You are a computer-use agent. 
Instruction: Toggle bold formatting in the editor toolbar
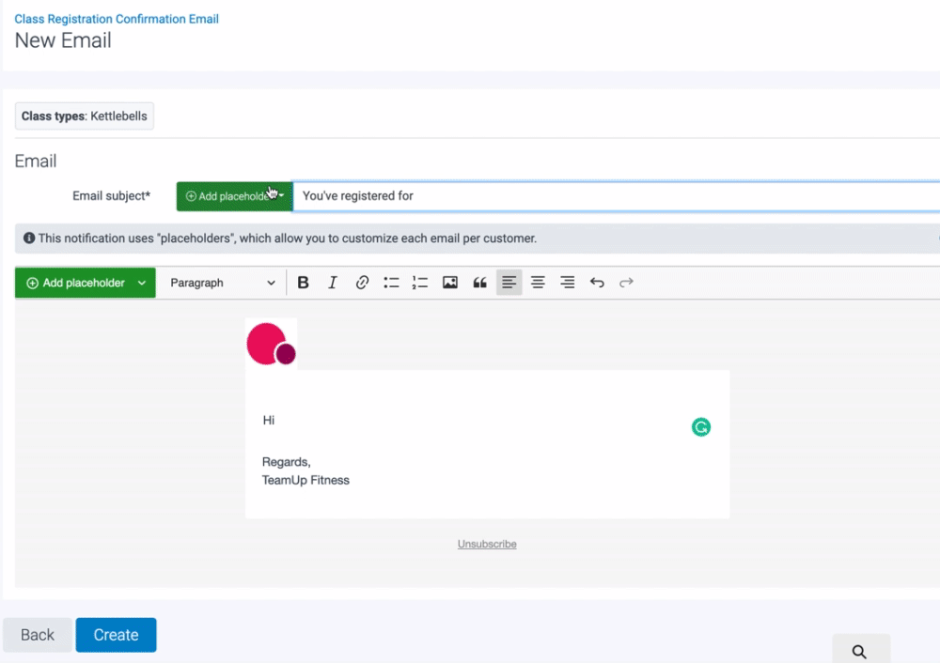(303, 283)
